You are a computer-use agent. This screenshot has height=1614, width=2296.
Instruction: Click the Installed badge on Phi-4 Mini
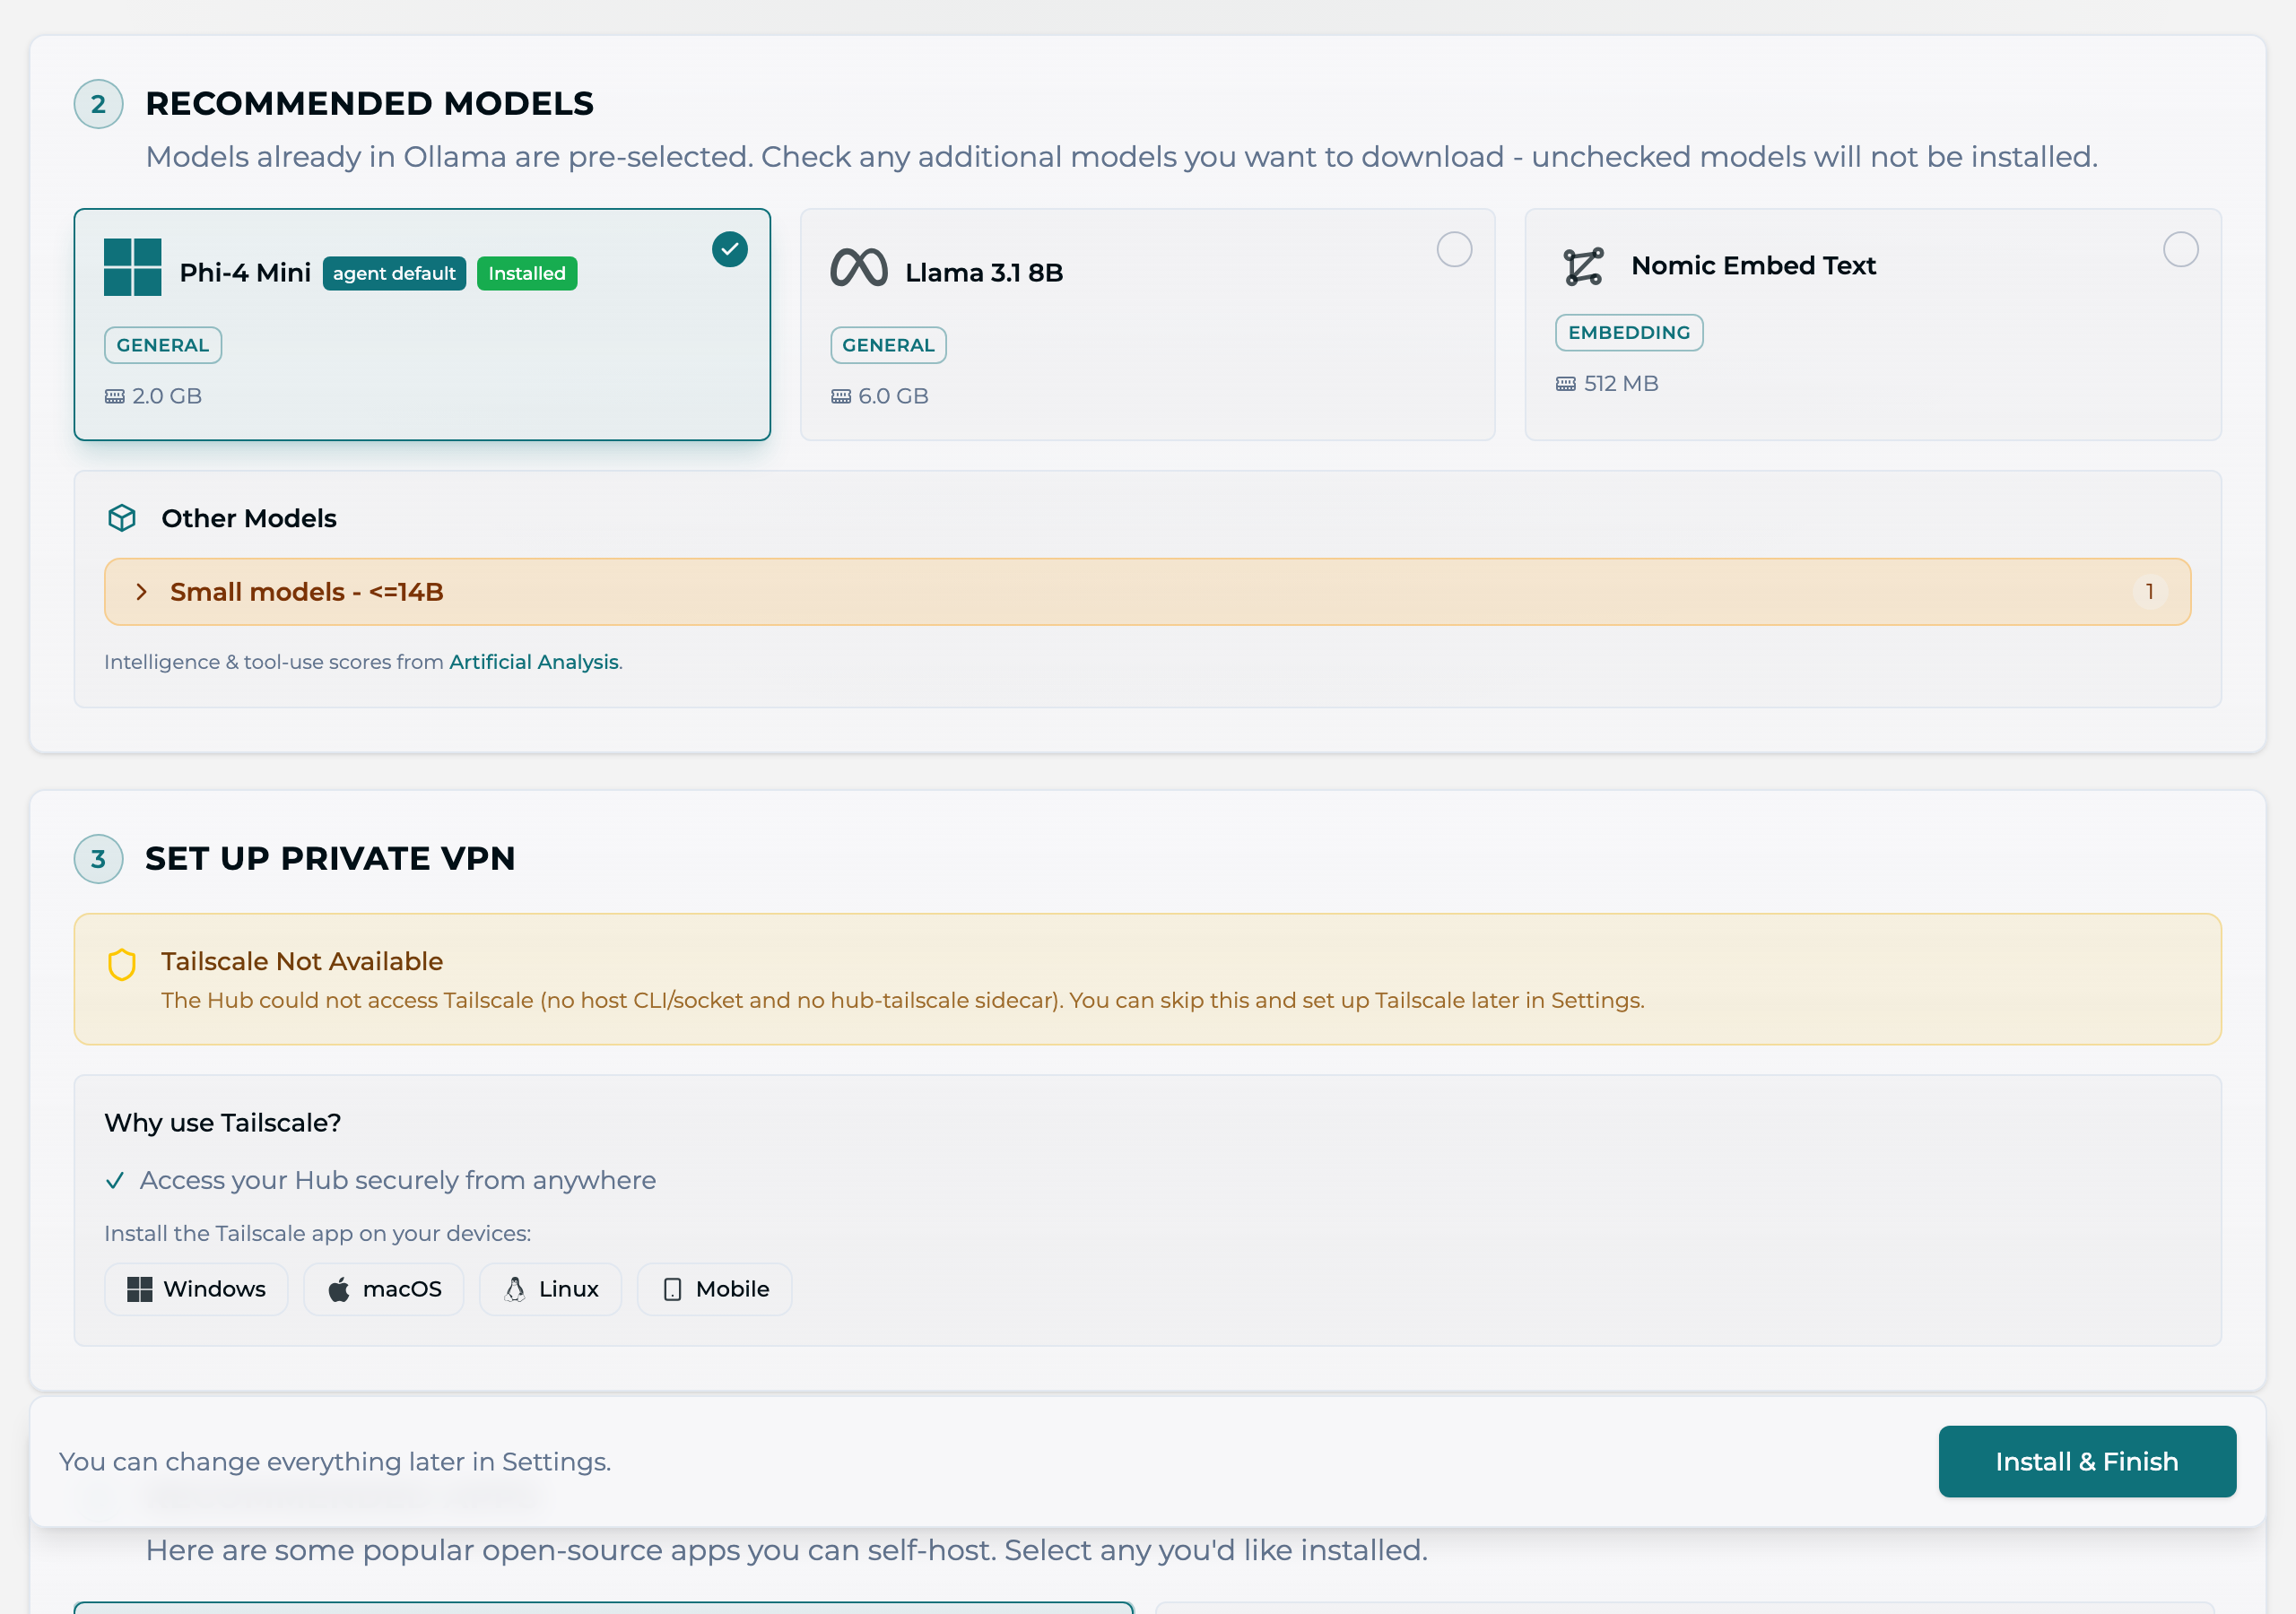(x=527, y=273)
